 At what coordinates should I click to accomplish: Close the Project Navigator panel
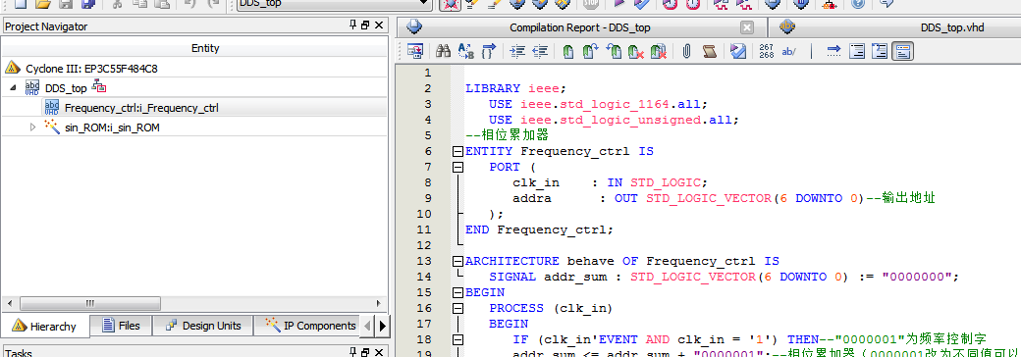[x=380, y=25]
